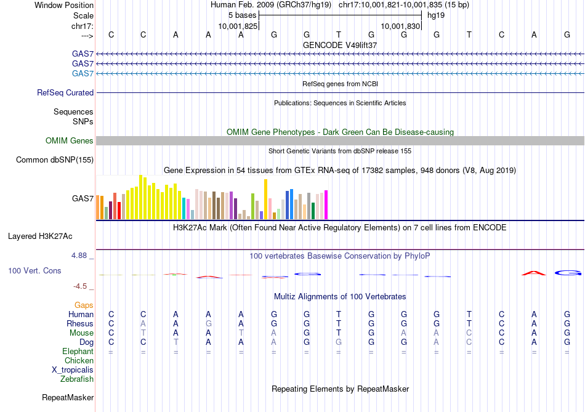Click the Publications Sequences in Scientific Articles title

pos(340,103)
